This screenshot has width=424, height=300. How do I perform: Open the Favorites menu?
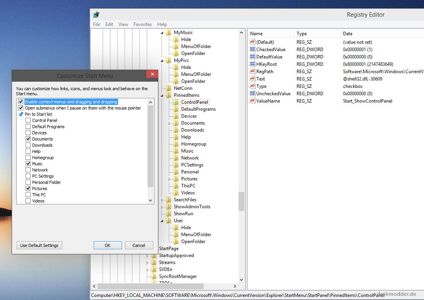[142, 24]
